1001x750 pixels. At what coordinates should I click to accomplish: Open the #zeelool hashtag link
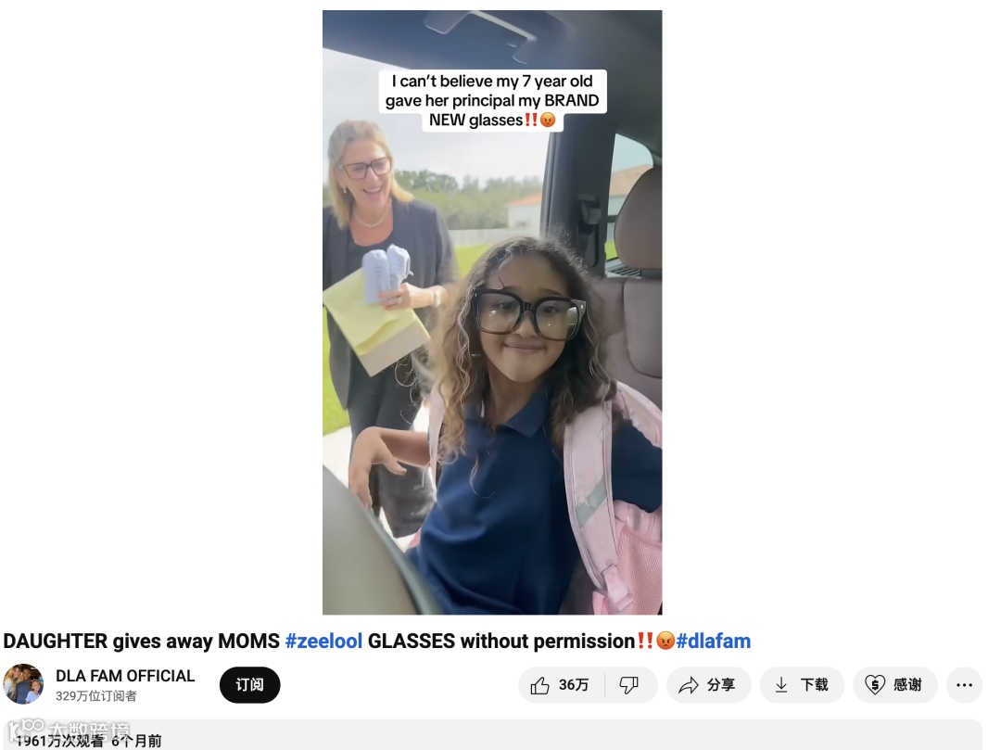coord(323,641)
